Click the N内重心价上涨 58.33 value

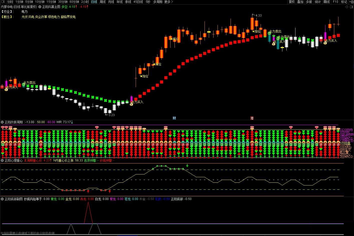[68, 160]
